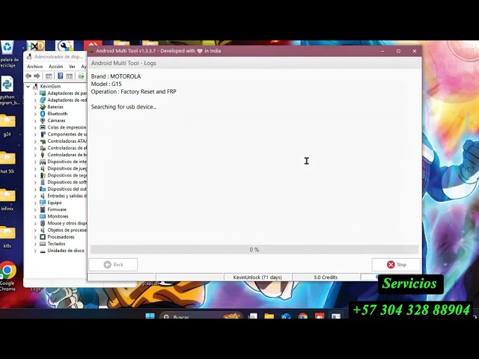Select Componentes de software tree row
This screenshot has height=359, width=479.
point(63,135)
